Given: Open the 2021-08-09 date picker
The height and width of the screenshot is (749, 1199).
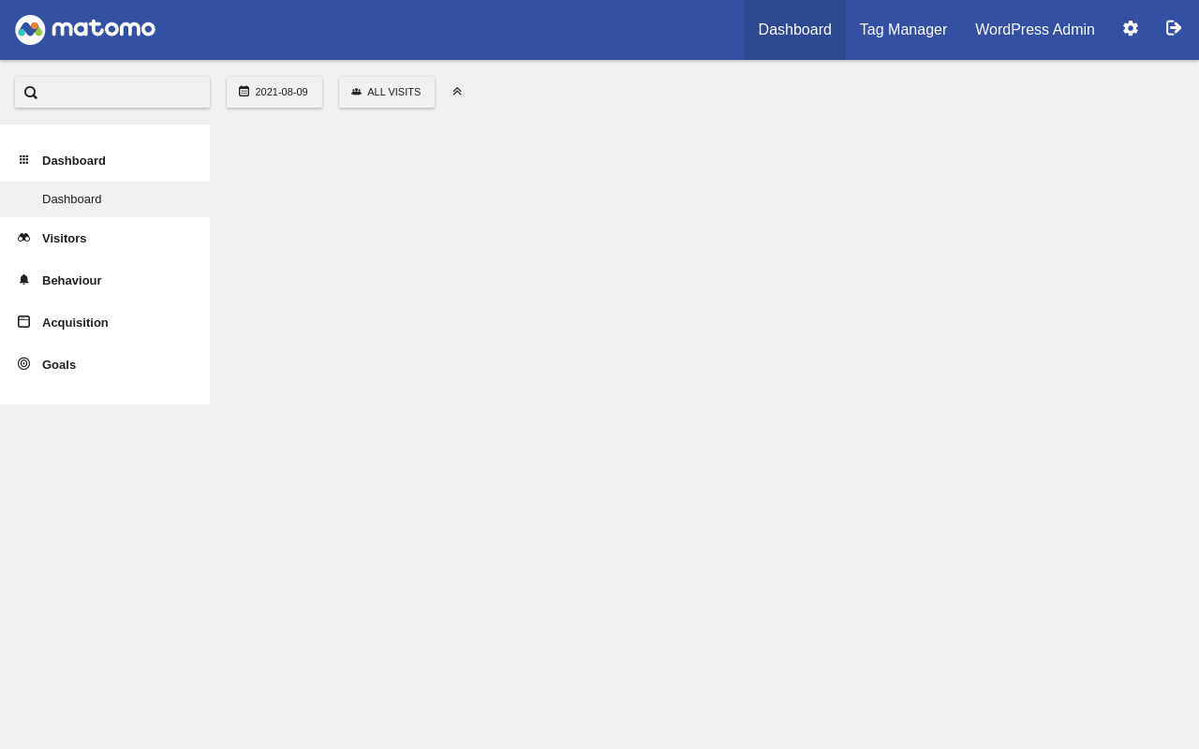Looking at the screenshot, I should coord(274,92).
